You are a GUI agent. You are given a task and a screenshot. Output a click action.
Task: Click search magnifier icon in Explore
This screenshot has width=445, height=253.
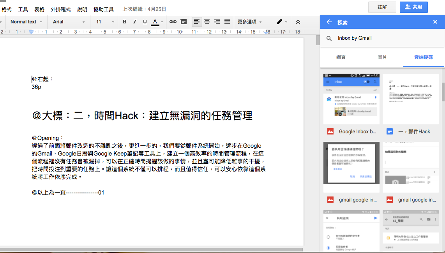point(329,38)
